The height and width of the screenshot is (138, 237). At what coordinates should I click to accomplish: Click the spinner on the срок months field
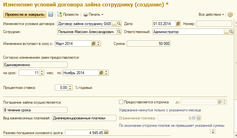click(42, 73)
